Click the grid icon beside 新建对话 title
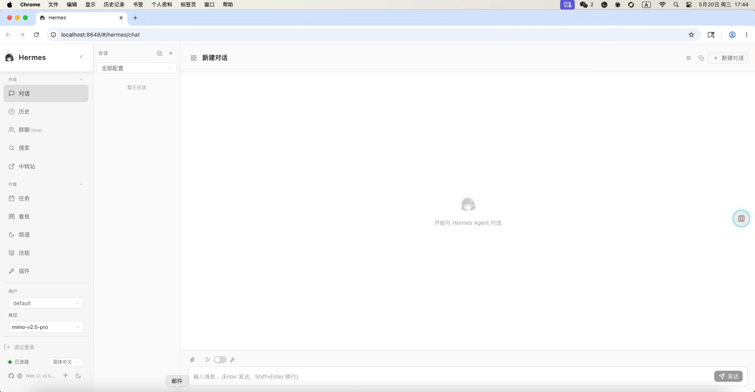 pos(194,58)
